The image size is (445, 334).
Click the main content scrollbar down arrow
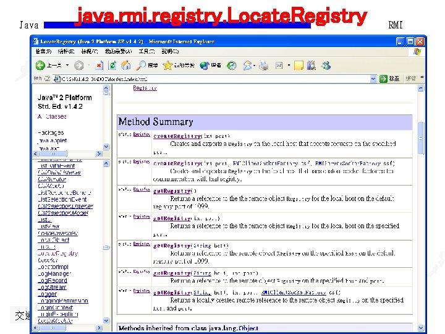click(421, 328)
